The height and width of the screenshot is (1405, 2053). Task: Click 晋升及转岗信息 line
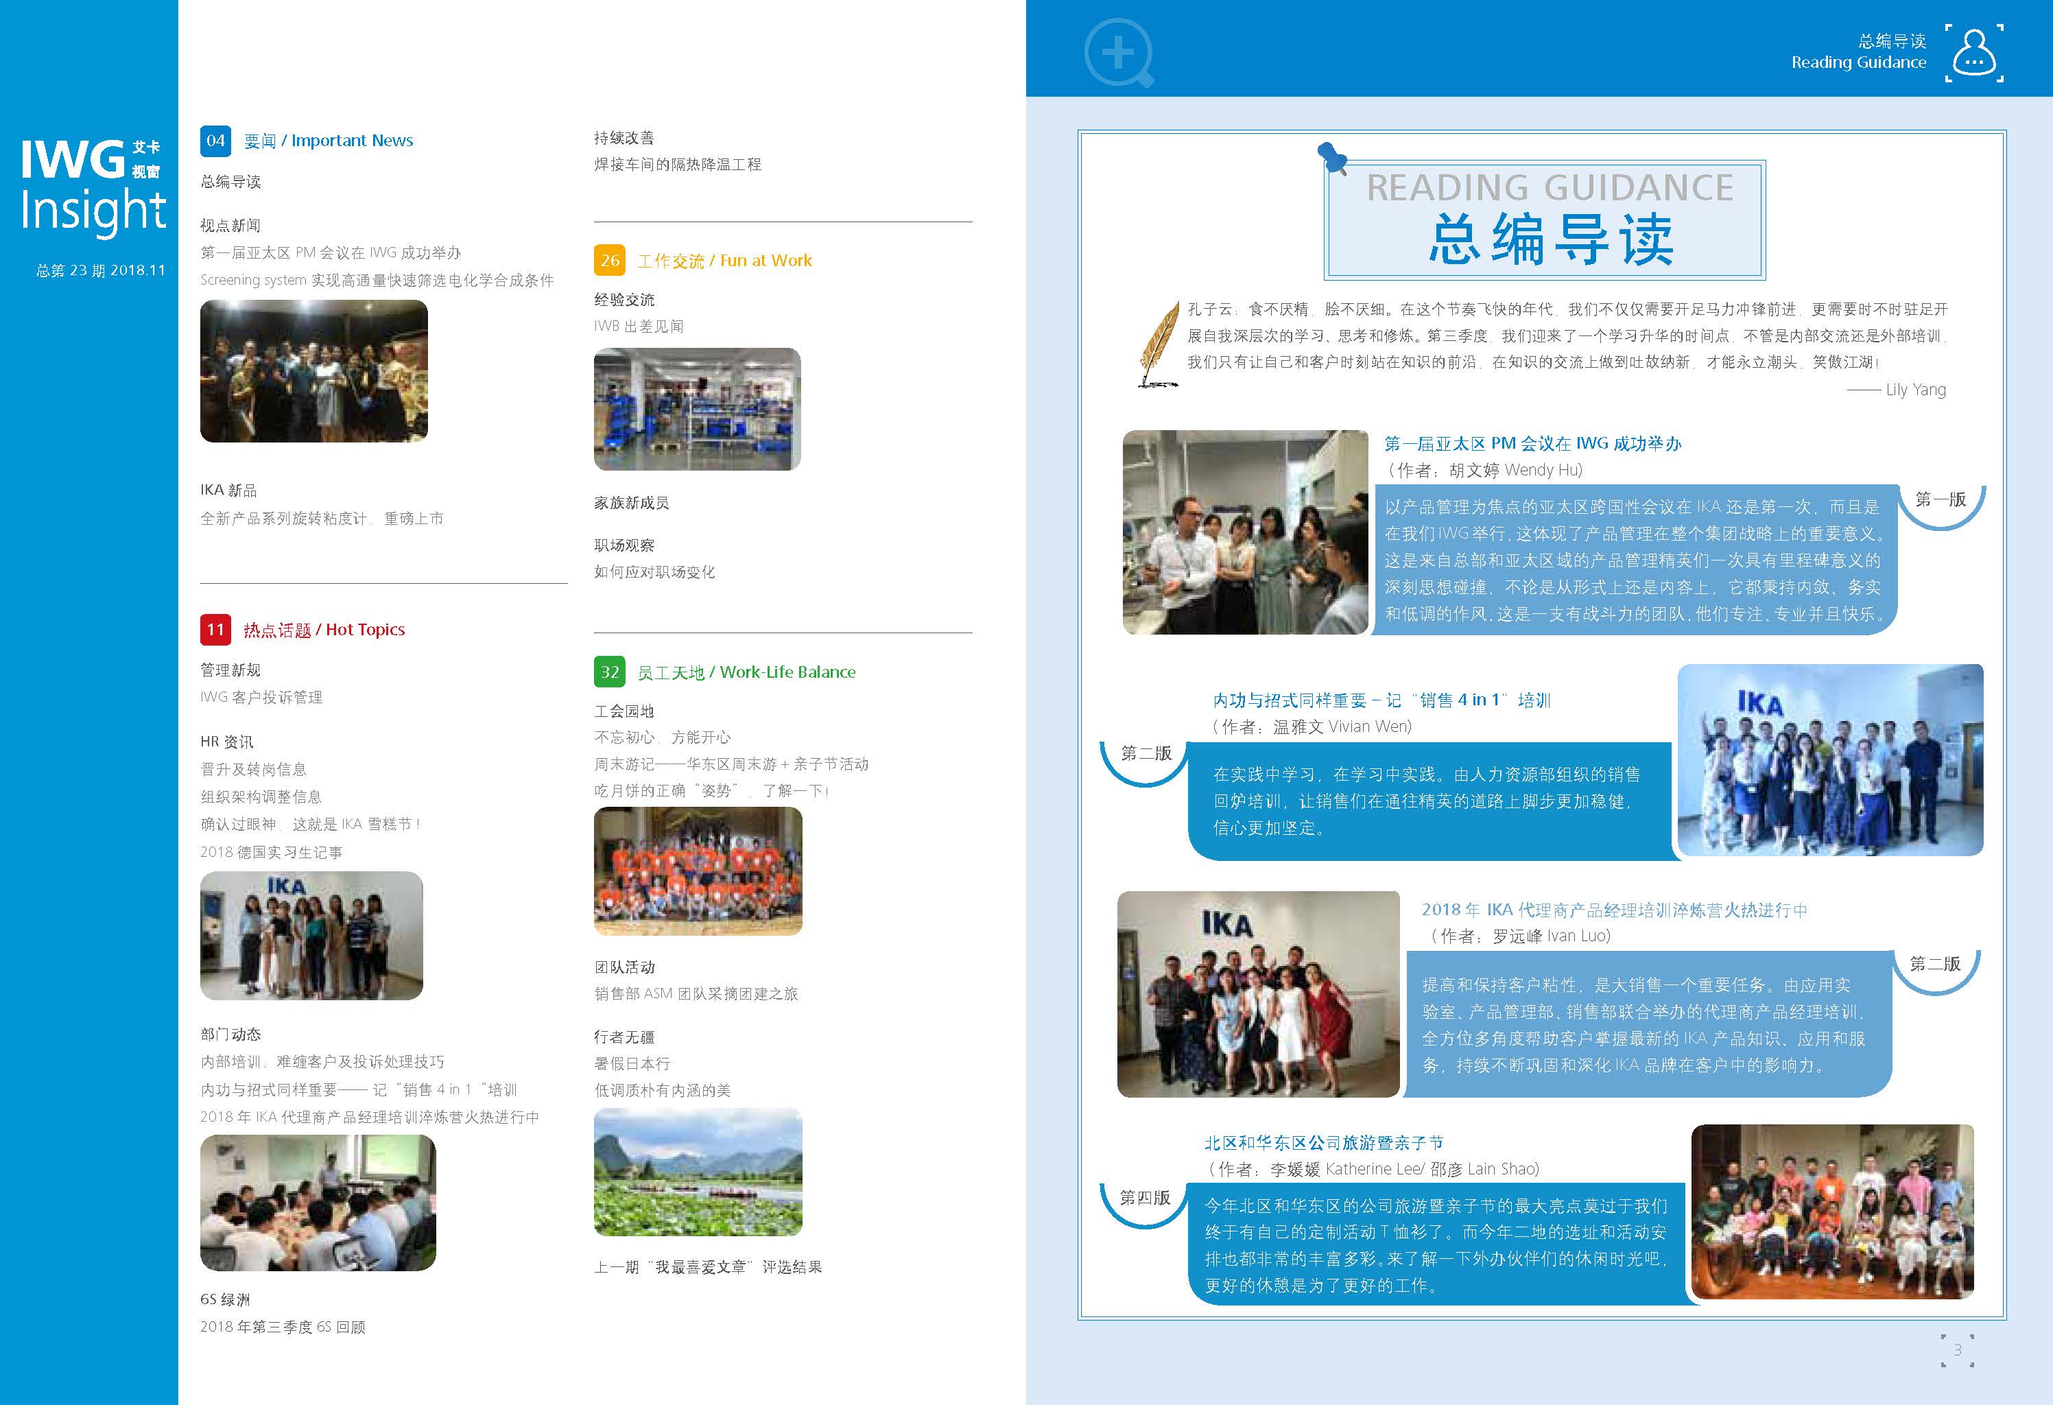click(x=254, y=770)
